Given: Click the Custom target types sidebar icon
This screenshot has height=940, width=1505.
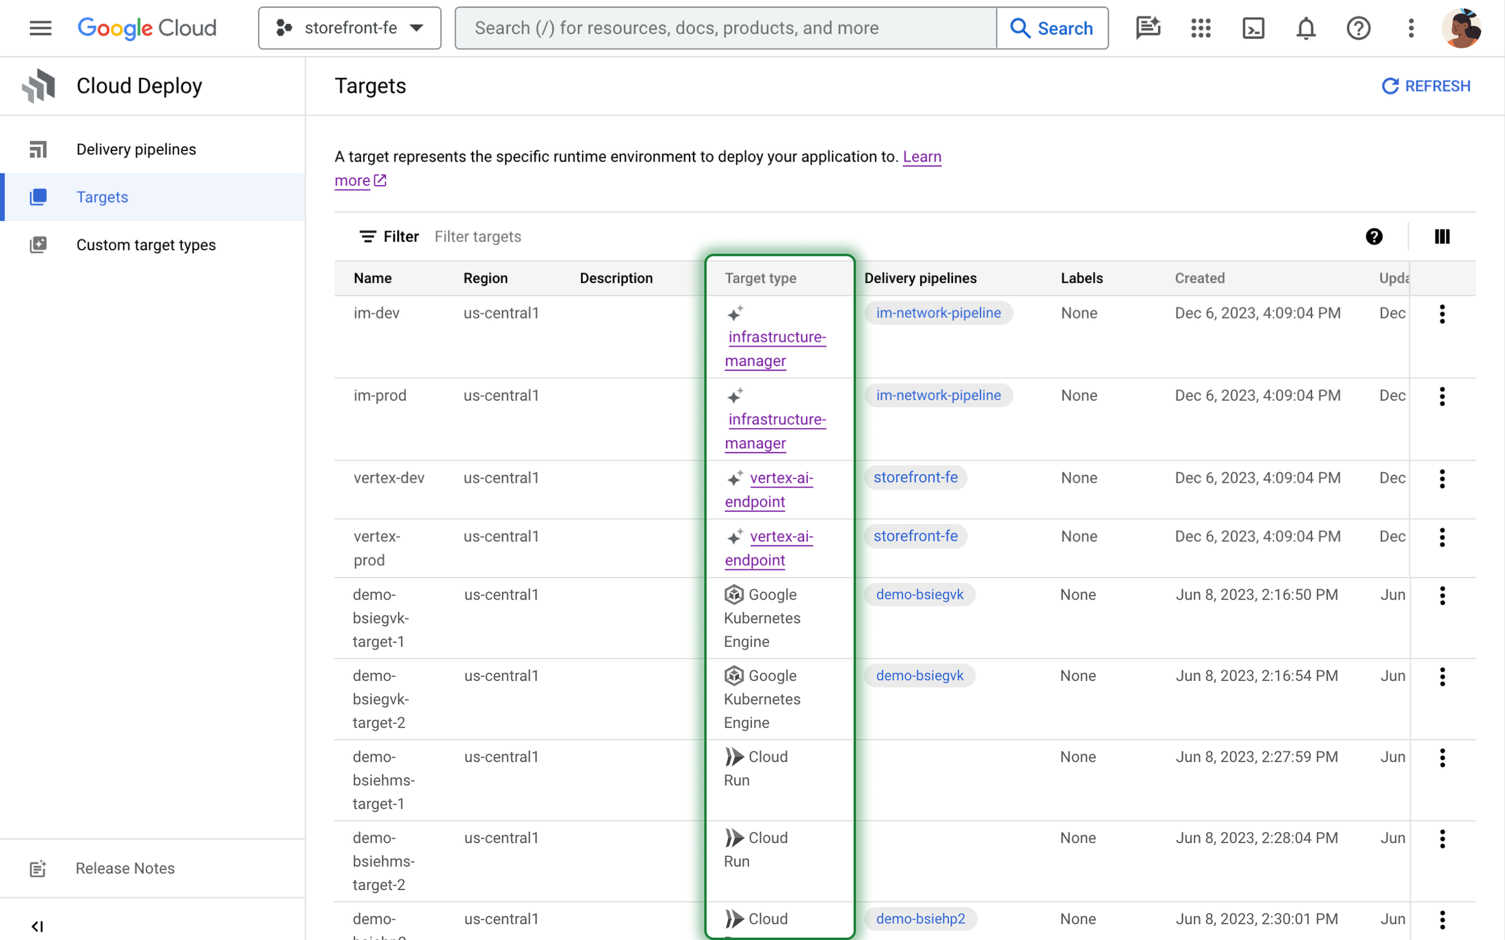Looking at the screenshot, I should (x=38, y=243).
